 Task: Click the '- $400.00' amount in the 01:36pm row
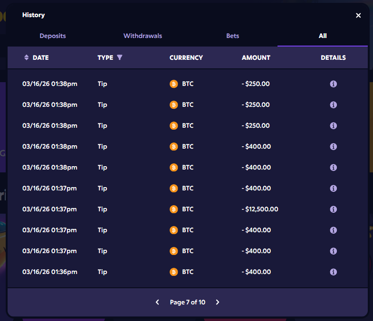click(x=256, y=272)
